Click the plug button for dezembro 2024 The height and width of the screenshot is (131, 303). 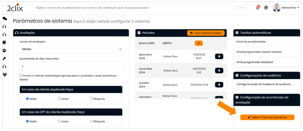pyautogui.click(x=219, y=56)
